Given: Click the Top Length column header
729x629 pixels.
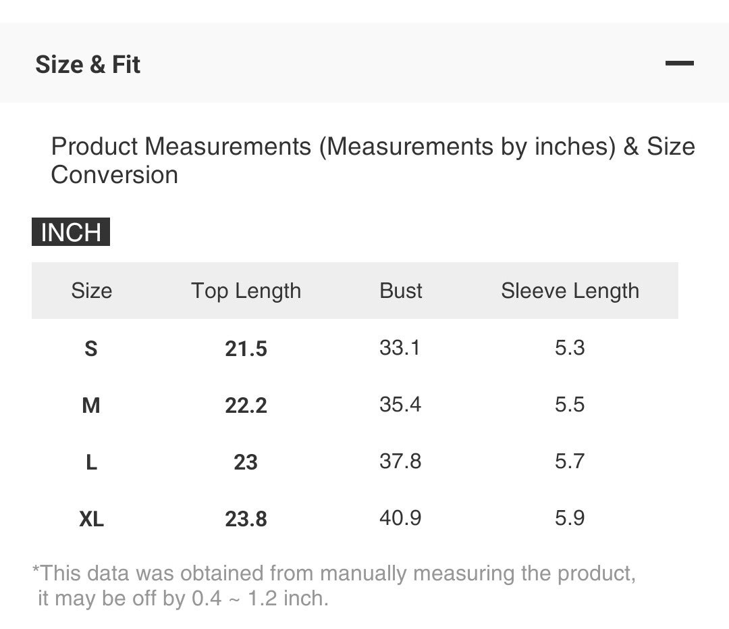Looking at the screenshot, I should point(246,291).
